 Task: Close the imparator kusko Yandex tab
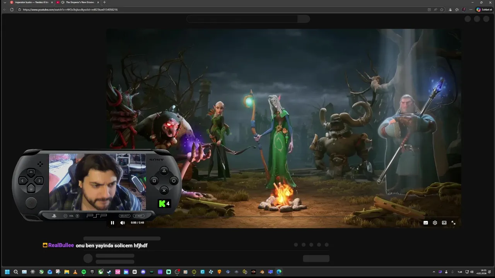coord(52,2)
